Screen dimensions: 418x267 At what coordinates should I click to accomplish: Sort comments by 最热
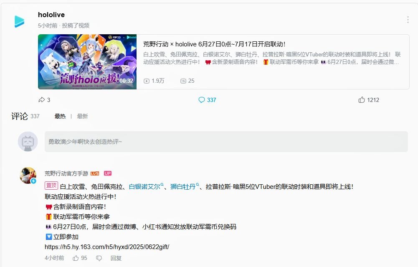(60, 116)
